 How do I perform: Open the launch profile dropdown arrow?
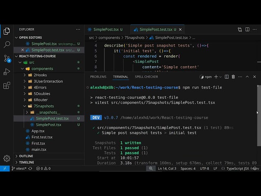coord(220,77)
